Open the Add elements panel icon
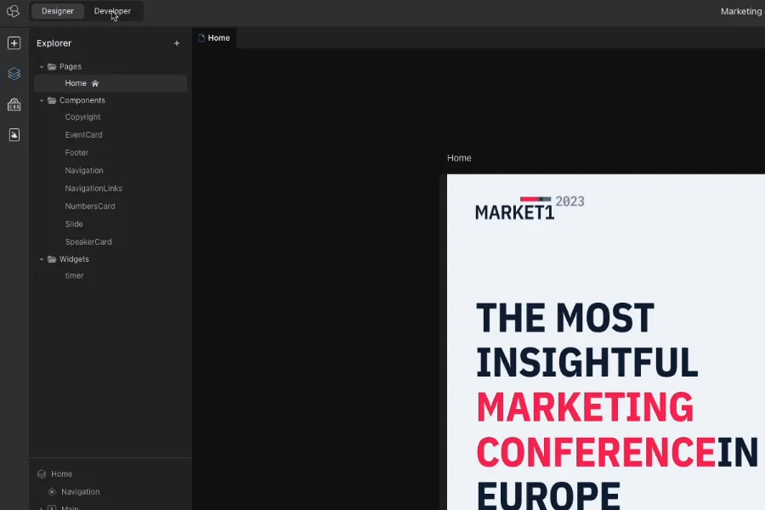The width and height of the screenshot is (765, 510). click(x=14, y=43)
